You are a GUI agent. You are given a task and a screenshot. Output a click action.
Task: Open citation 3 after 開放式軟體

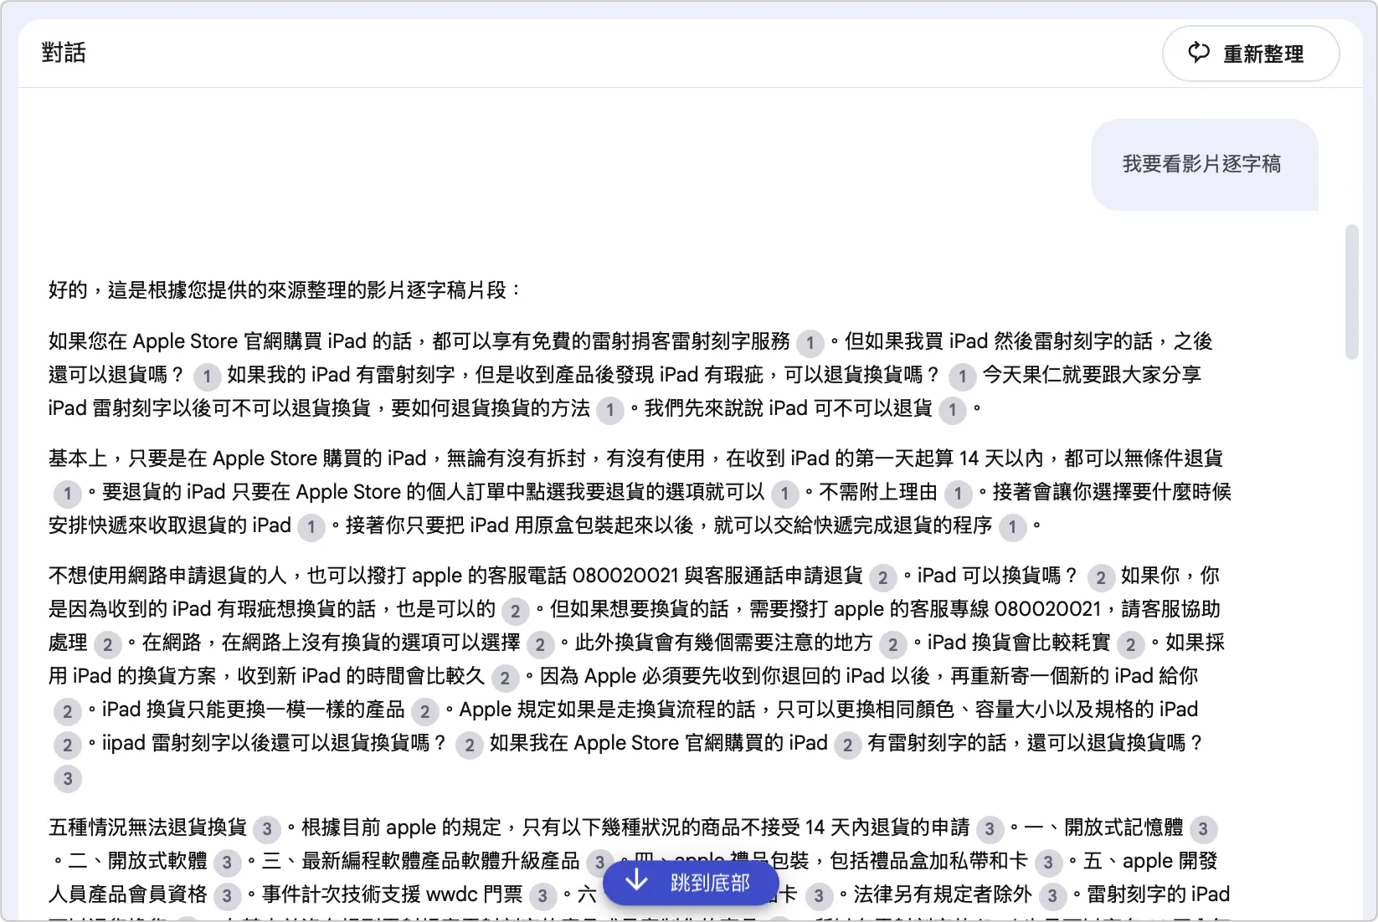227,862
